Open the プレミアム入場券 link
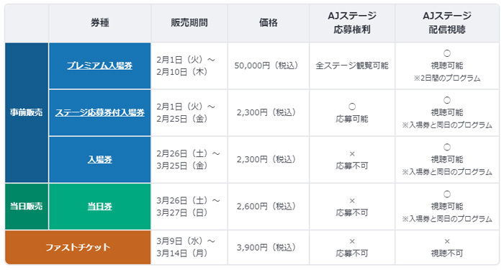 pos(99,66)
